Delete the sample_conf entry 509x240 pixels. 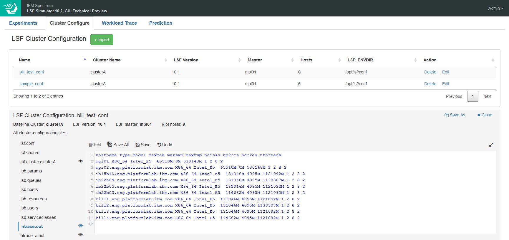pyautogui.click(x=430, y=84)
